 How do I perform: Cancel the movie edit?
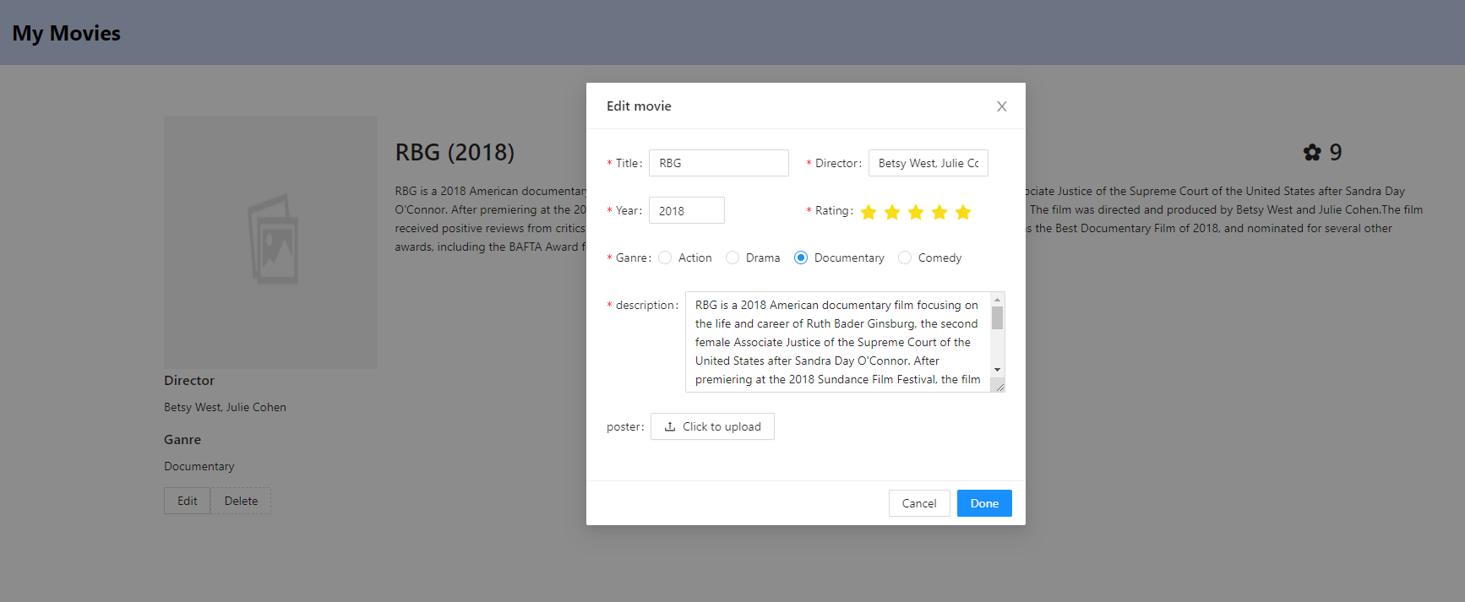(919, 503)
